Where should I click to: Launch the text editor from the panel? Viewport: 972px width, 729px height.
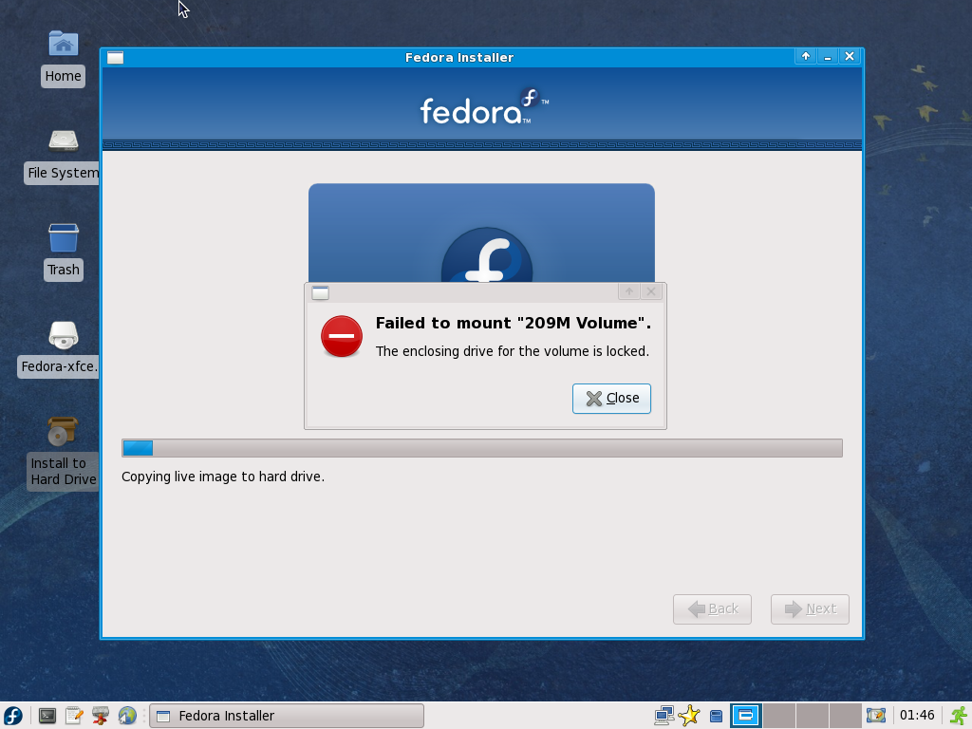[x=74, y=716]
